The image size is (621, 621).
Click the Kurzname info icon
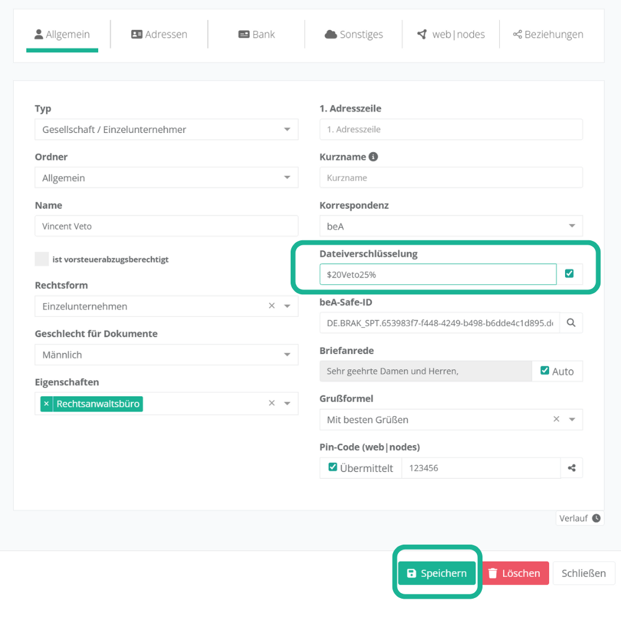pyautogui.click(x=373, y=157)
